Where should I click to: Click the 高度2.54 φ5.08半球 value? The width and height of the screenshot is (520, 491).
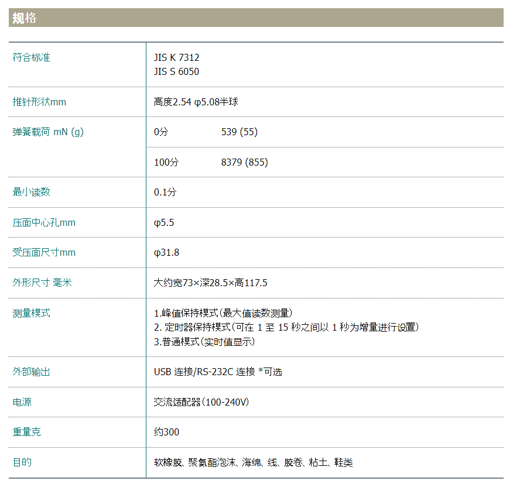[x=196, y=102]
